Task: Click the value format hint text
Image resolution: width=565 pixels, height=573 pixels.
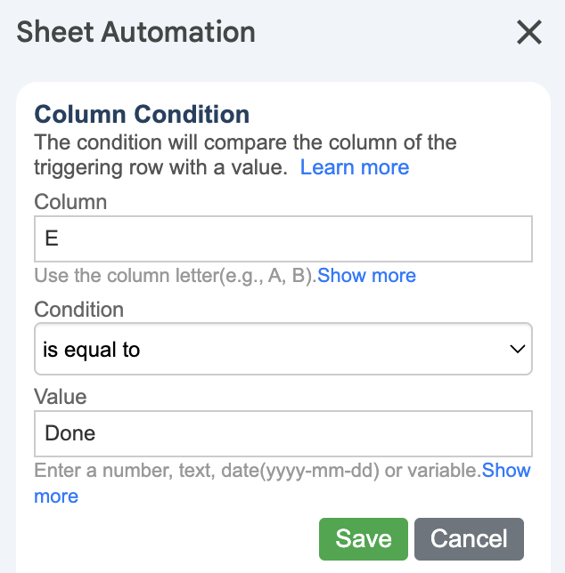Action: [257, 470]
